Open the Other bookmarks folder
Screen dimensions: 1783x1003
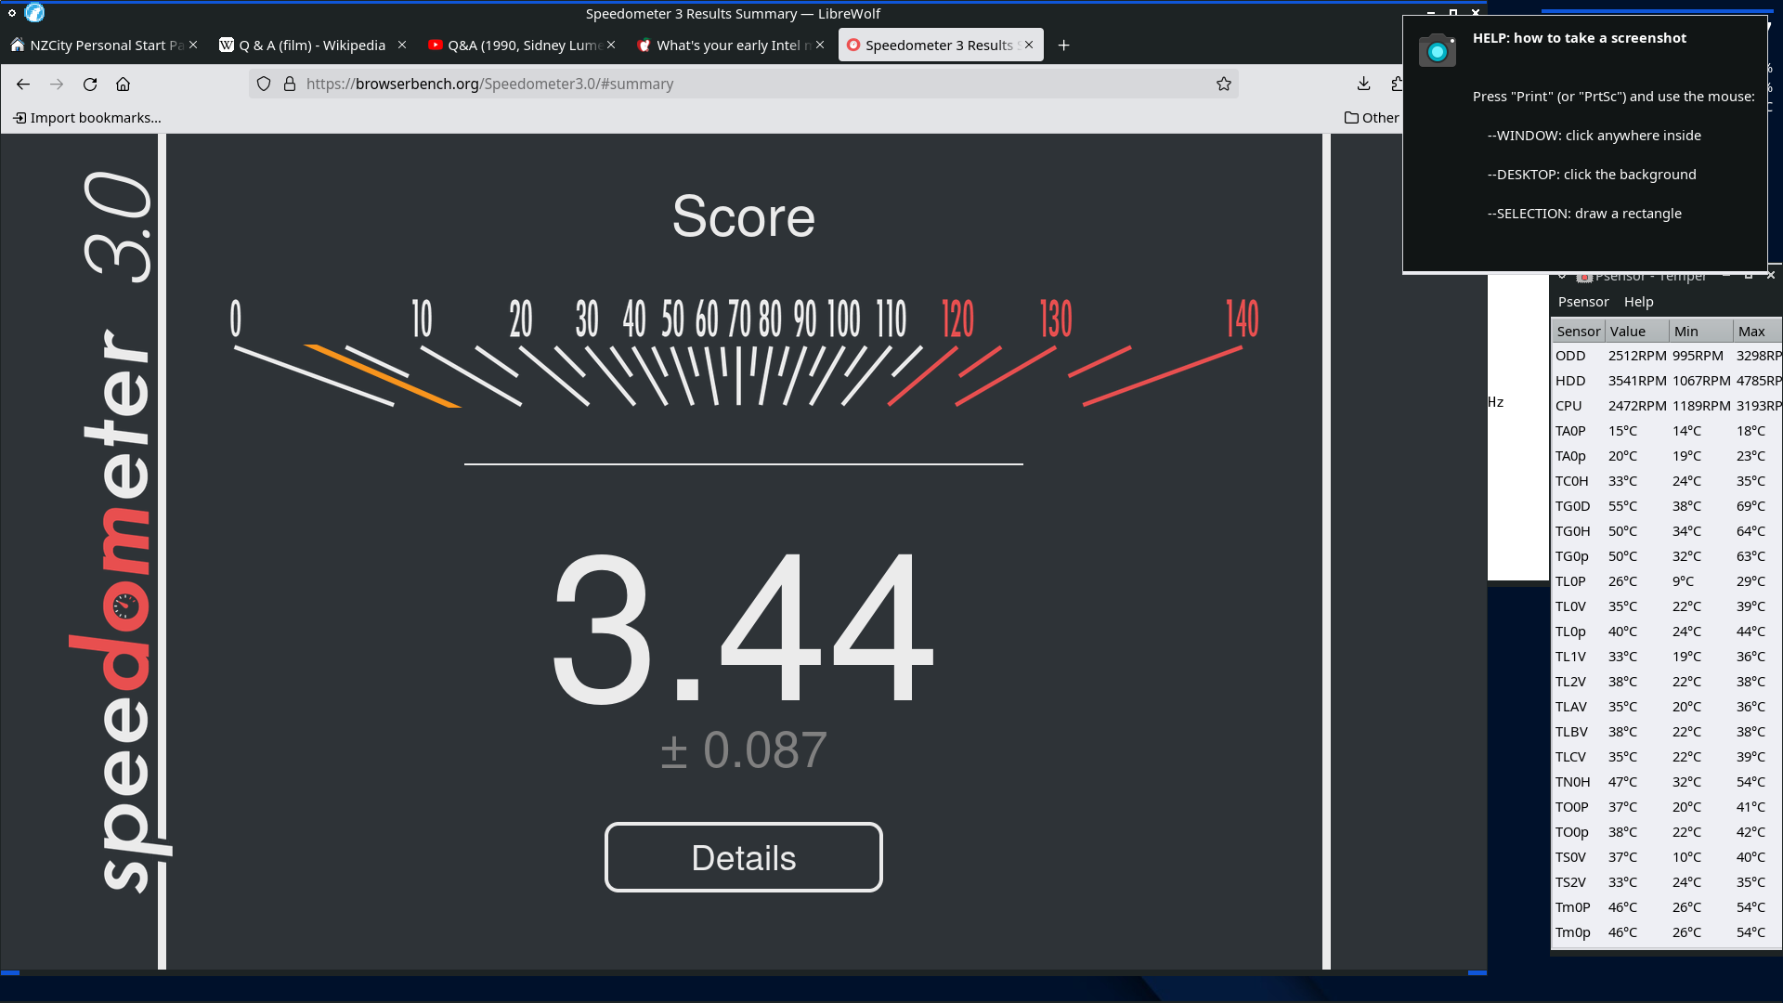coord(1372,118)
